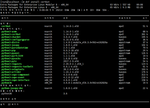Select the 'python-josepy-doc' weak dependency
The width and height of the screenshot is (150, 108).
point(12,88)
